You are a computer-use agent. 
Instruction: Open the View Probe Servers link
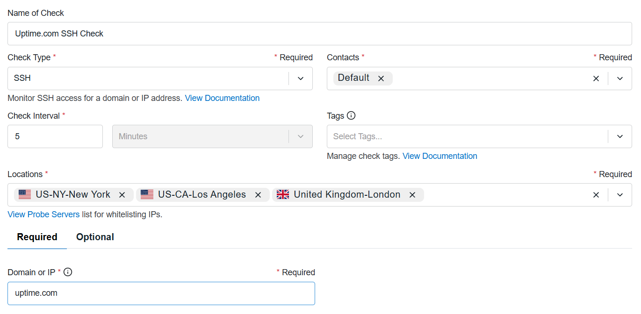(43, 215)
